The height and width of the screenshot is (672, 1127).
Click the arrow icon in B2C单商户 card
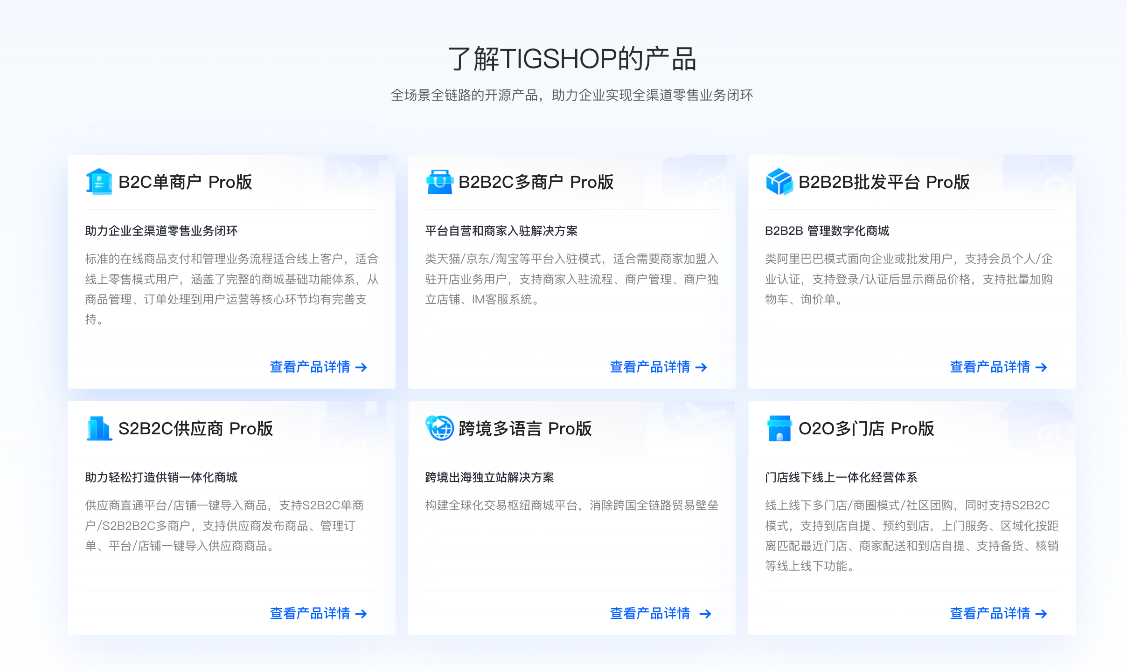361,368
